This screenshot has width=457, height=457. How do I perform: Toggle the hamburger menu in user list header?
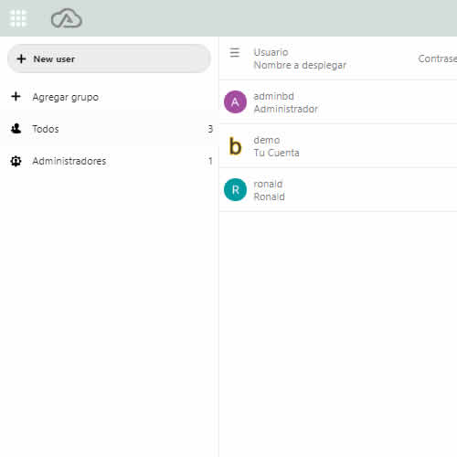[235, 52]
